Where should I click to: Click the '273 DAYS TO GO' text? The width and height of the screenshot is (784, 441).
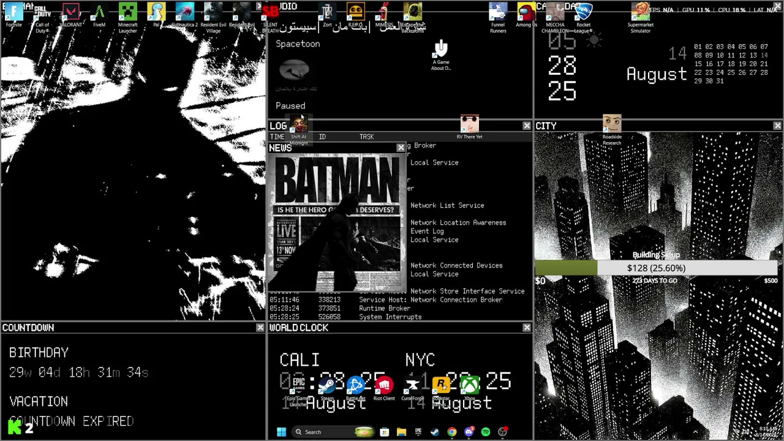655,281
